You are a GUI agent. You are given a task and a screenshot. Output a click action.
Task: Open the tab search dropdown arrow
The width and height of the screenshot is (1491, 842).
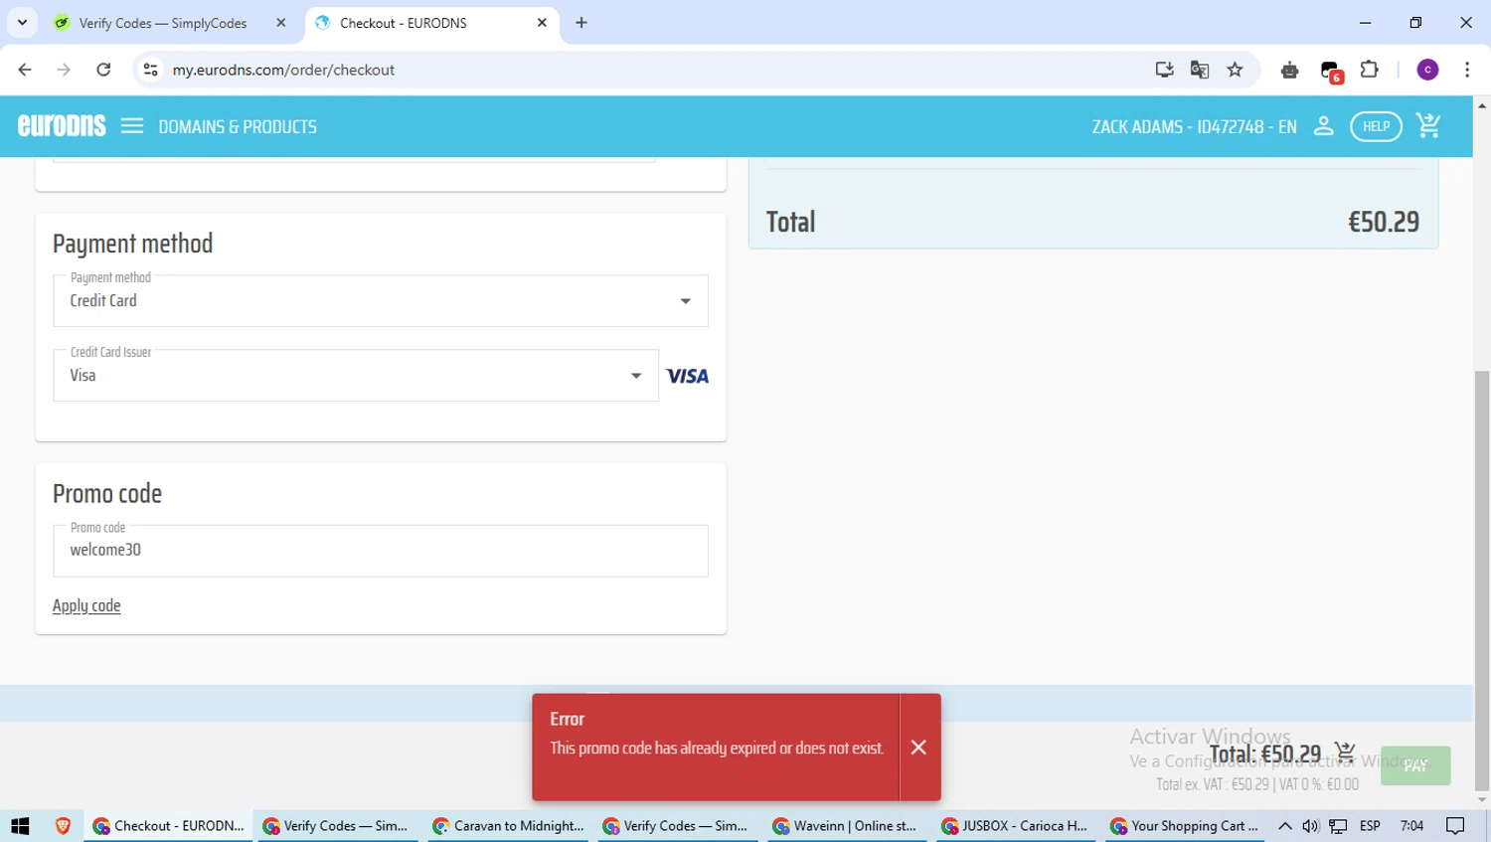tap(22, 23)
